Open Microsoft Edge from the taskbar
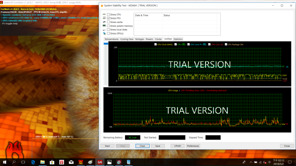Screen dimensions: 296x166 click(x=33, y=162)
